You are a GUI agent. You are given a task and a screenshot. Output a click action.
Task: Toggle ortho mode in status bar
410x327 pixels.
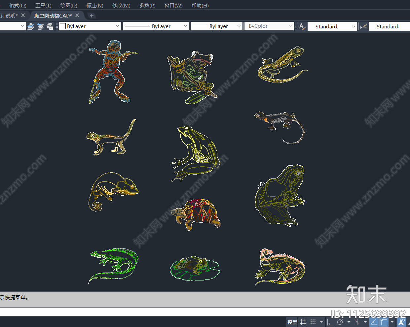pos(330,322)
